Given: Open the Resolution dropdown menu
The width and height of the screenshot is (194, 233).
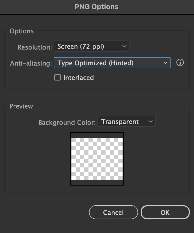Looking at the screenshot, I should [x=91, y=47].
